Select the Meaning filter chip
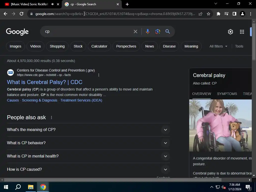Image resolution: width=256 pixels, height=192 pixels. 191,46
